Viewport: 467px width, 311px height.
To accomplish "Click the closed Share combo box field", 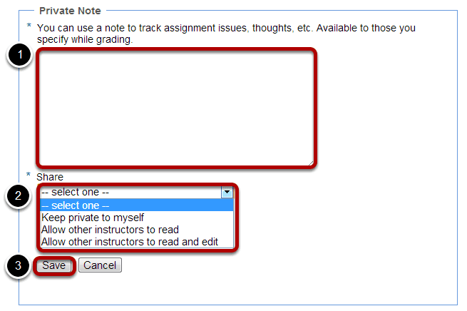I will (x=137, y=193).
